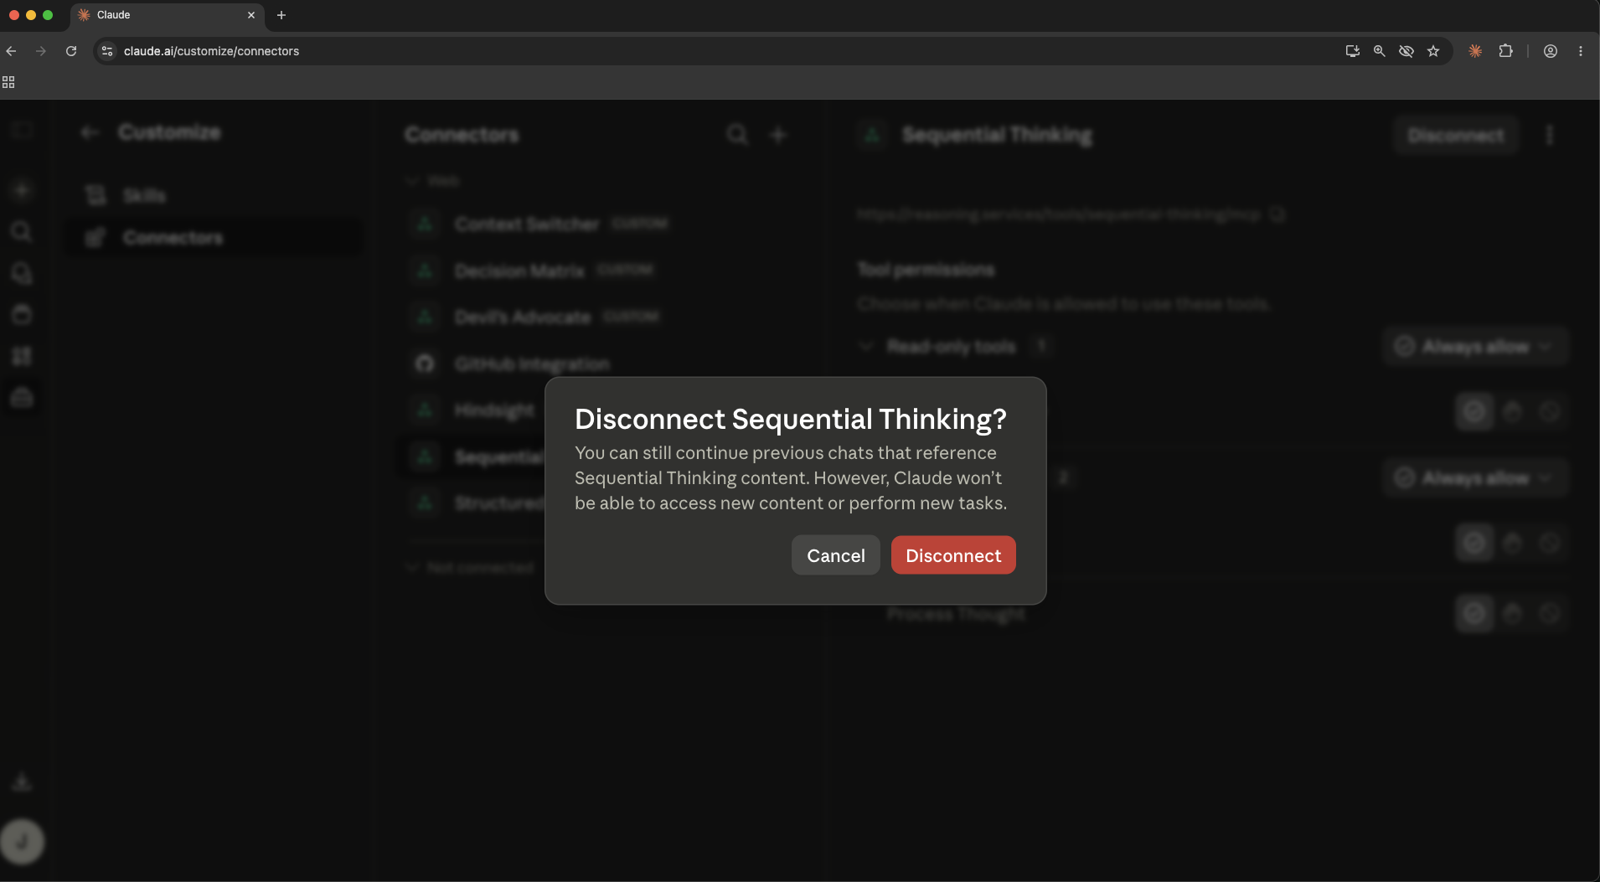Add a connector with the plus icon
The width and height of the screenshot is (1600, 882).
coord(778,134)
